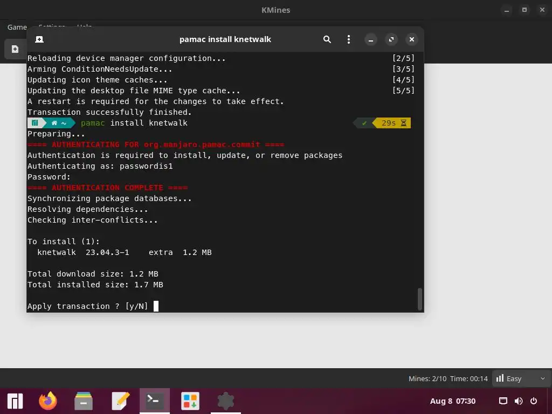Click the "AUTHENTICATION COMPLETE" red line
552x414 pixels.
[107, 188]
